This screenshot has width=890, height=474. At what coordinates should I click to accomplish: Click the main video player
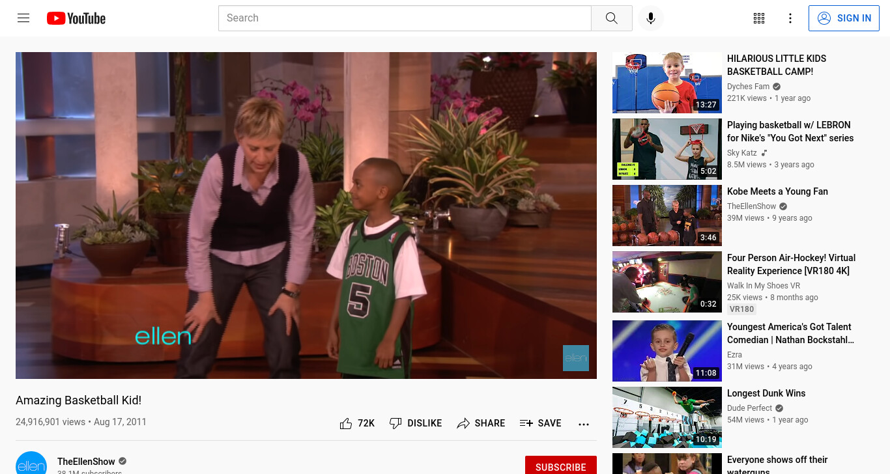tap(306, 216)
